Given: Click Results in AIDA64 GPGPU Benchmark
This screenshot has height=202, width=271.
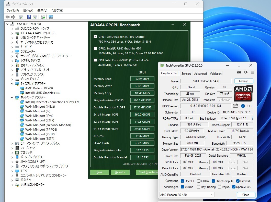Looking at the screenshot, I should point(120,172).
